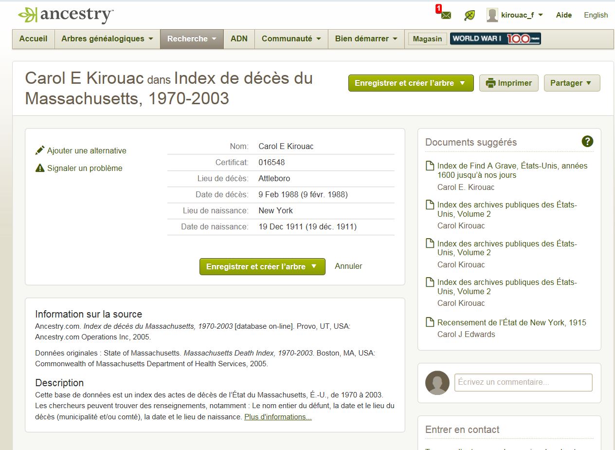Viewport: 615px width, 450px height.
Task: Click the Aide link
Action: (x=564, y=15)
